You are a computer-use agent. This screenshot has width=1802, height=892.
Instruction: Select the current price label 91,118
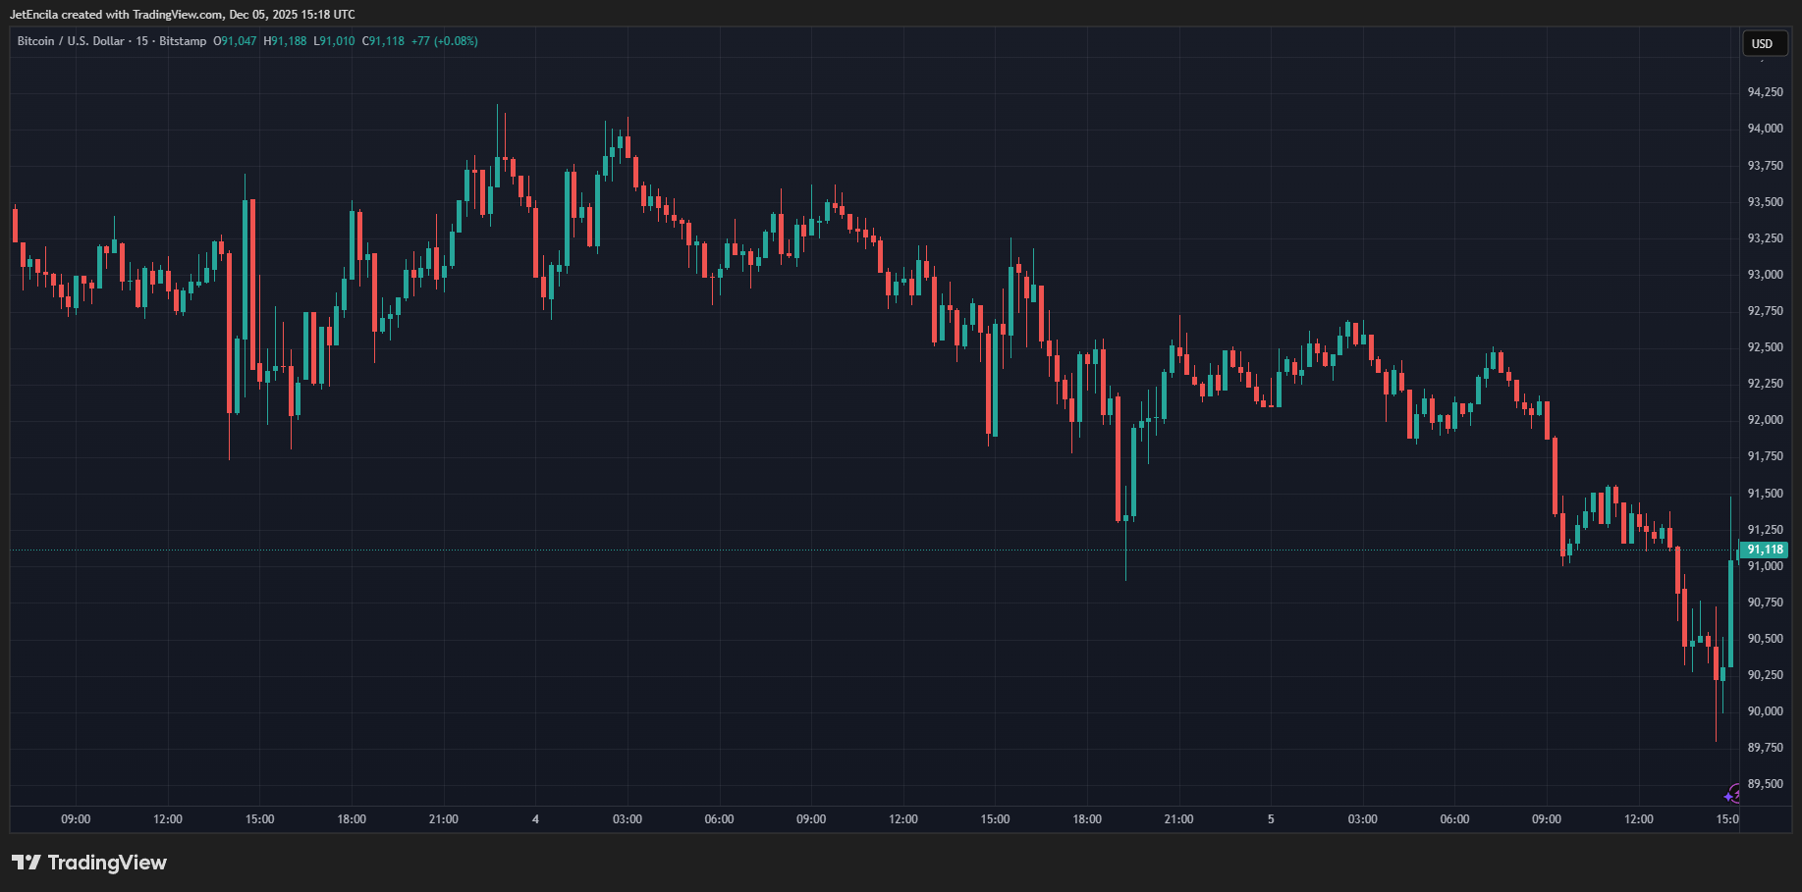point(1763,550)
